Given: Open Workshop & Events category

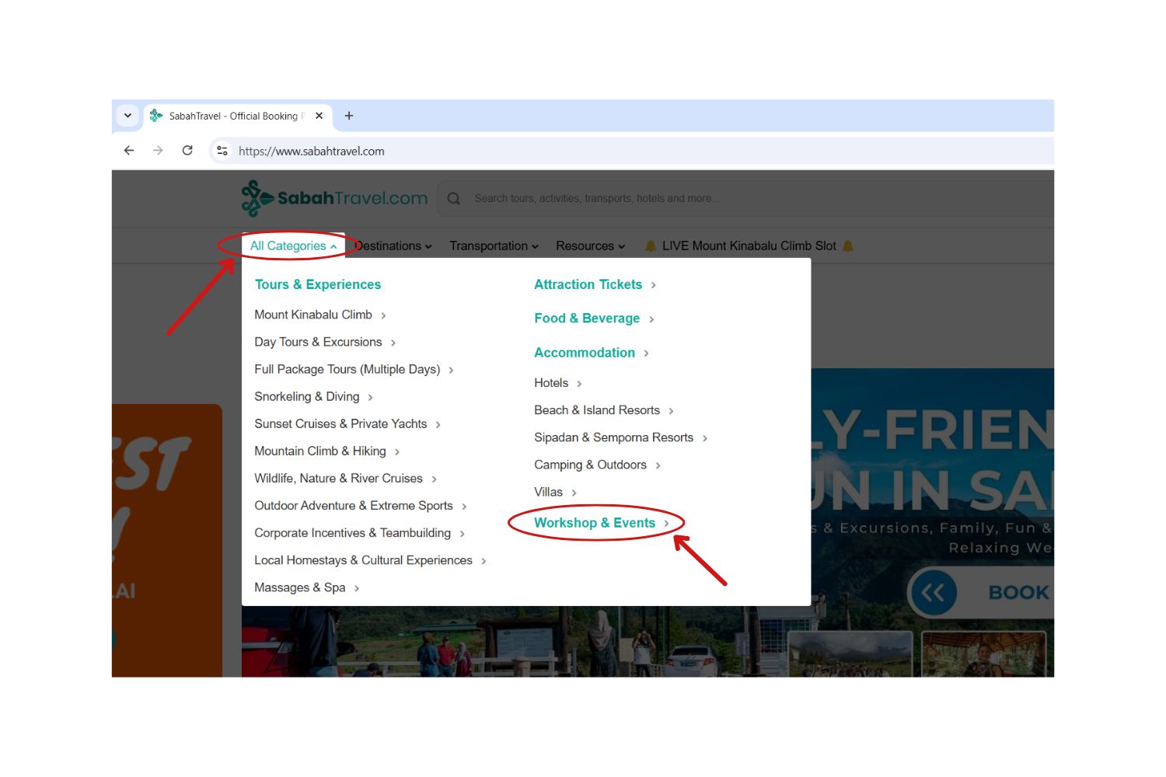Looking at the screenshot, I should [595, 523].
